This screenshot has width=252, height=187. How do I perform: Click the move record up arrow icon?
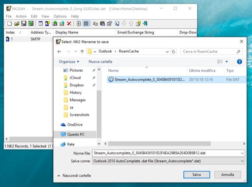[x=131, y=24]
